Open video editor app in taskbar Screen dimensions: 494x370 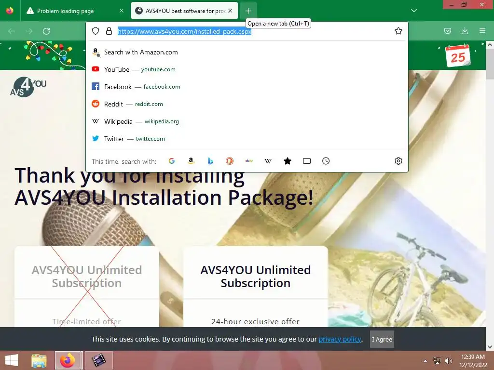pyautogui.click(x=98, y=360)
